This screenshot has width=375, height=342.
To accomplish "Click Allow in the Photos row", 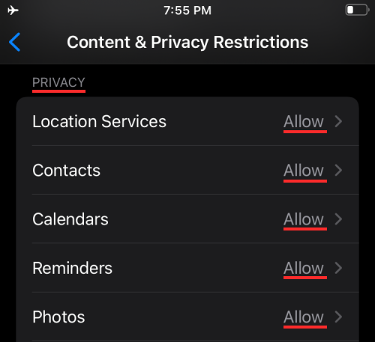I will [x=304, y=317].
